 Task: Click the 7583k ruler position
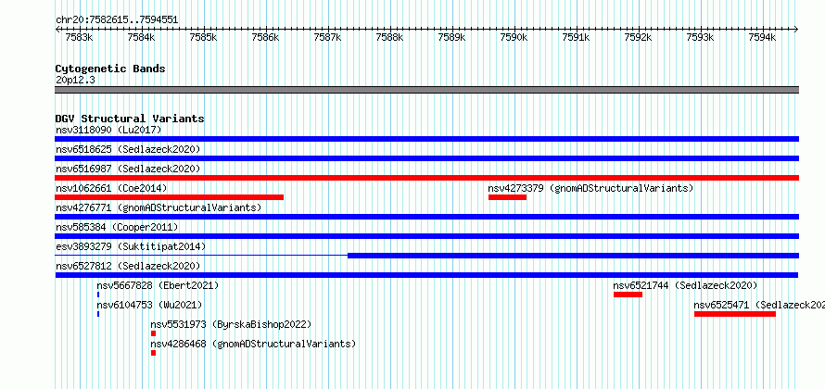pos(79,37)
